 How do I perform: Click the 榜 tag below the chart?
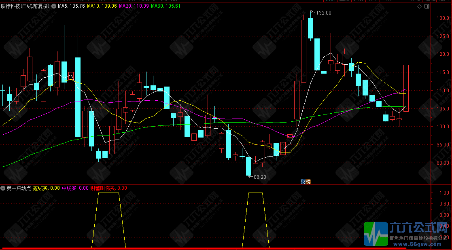[308, 182]
